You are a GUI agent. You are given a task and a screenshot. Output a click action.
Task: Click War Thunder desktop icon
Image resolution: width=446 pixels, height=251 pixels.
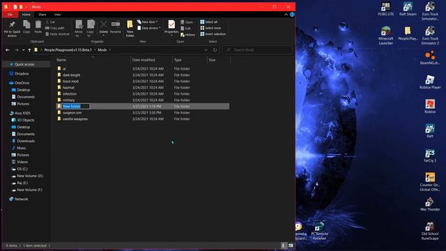pos(430,204)
